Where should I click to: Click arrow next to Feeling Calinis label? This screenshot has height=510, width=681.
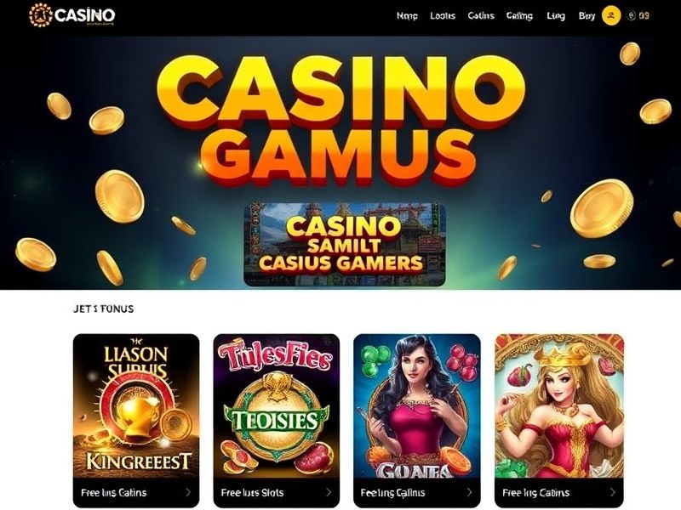[x=470, y=492]
